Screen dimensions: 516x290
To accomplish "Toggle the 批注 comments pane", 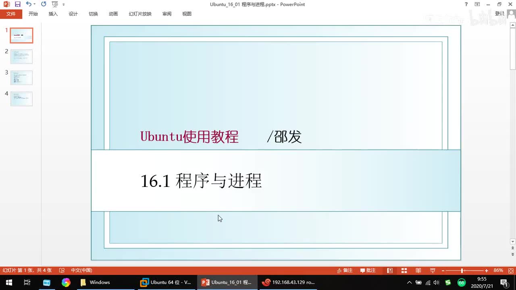I will point(368,270).
